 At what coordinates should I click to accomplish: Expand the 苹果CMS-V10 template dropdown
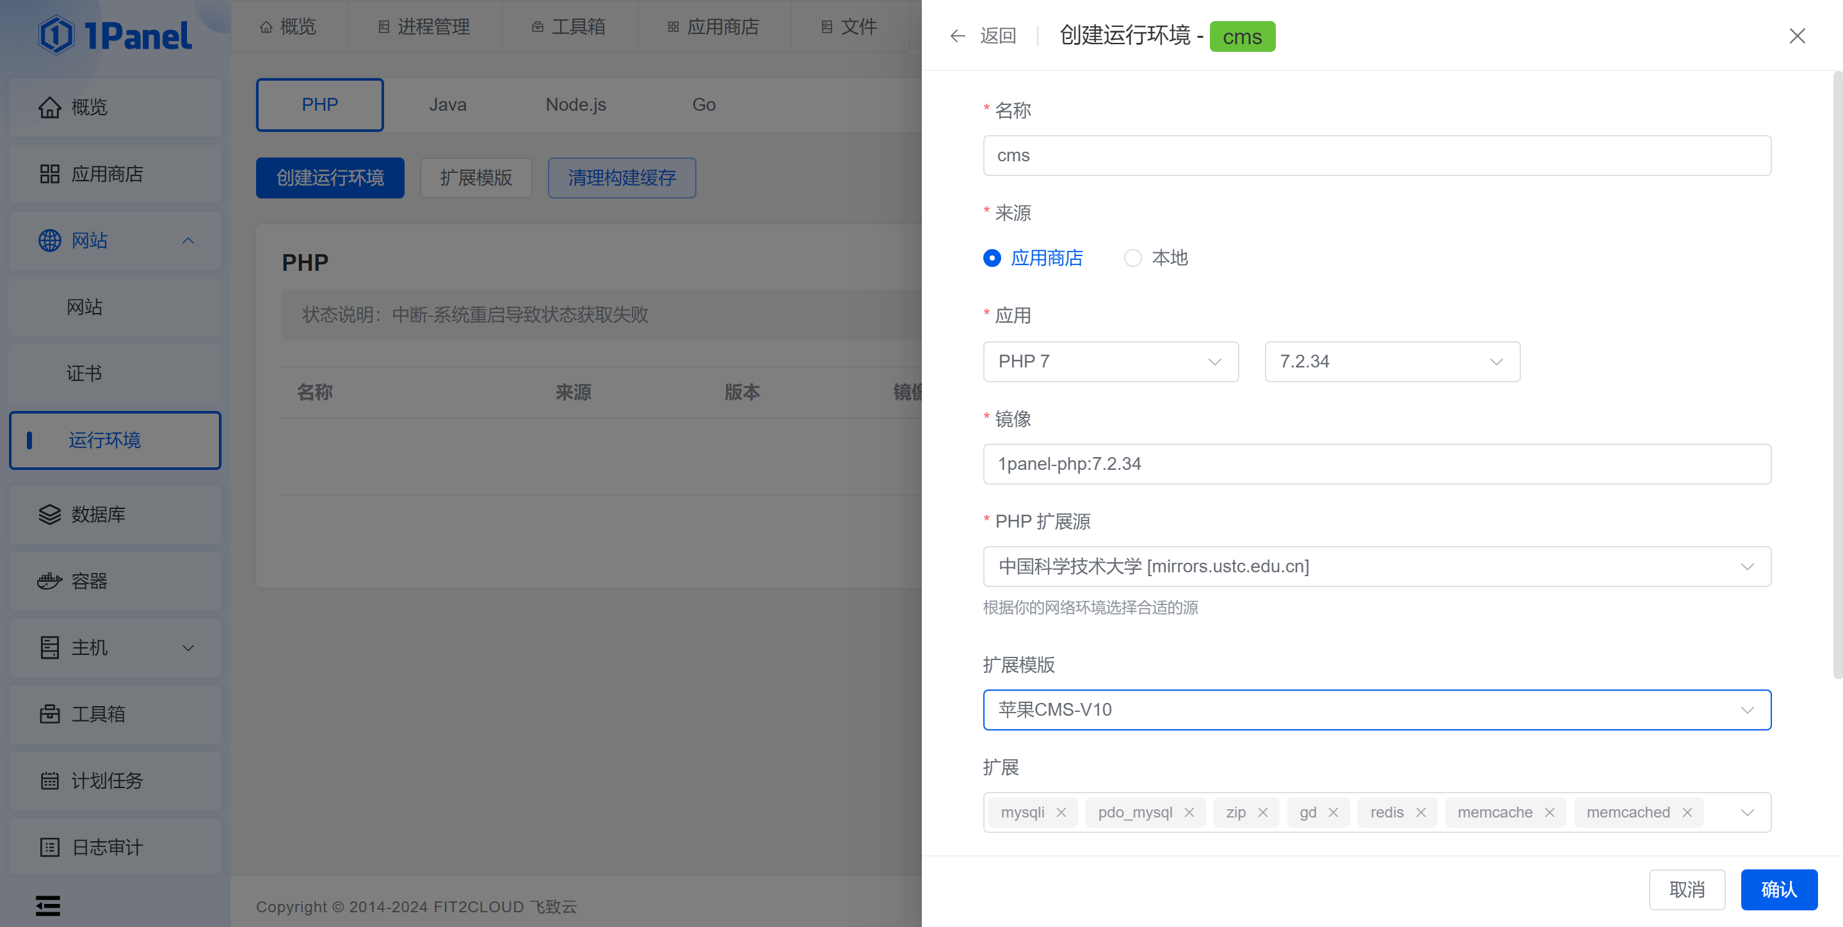(1376, 709)
